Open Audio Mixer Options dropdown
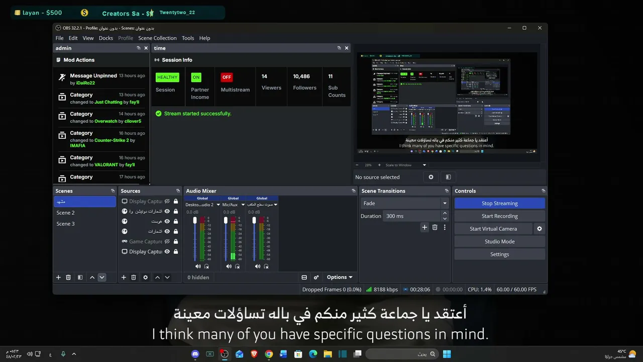 point(340,278)
